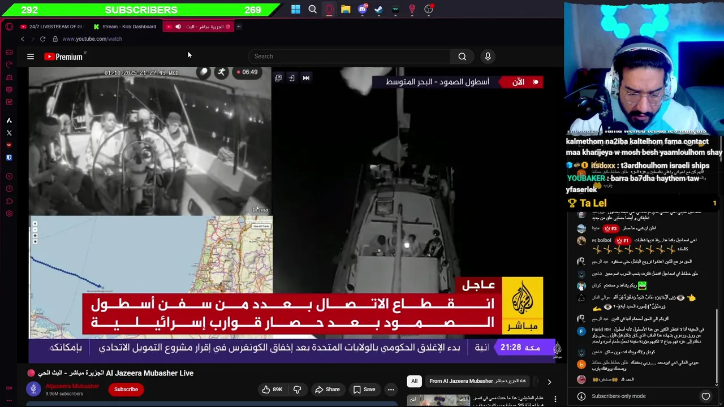
Task: Reload the YouTube page
Action: pyautogui.click(x=42, y=39)
